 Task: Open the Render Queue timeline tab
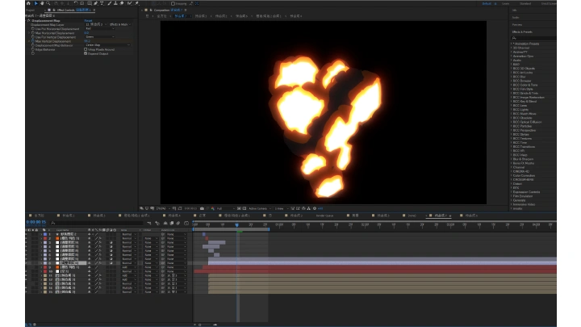tap(324, 216)
